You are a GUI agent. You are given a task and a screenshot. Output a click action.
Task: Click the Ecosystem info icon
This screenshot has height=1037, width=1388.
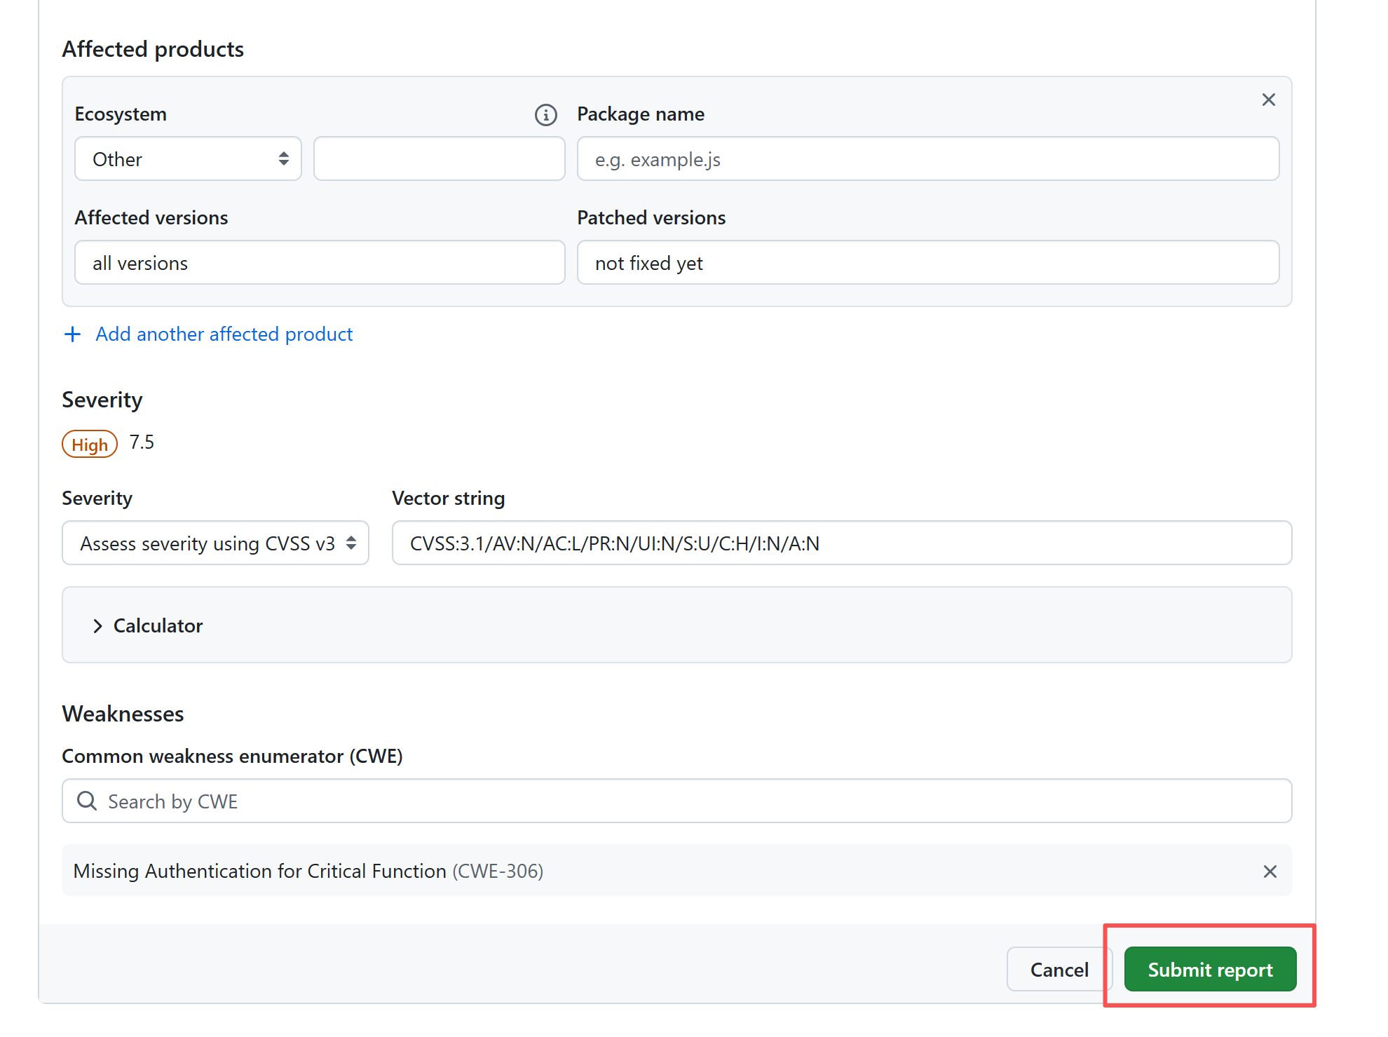coord(545,114)
